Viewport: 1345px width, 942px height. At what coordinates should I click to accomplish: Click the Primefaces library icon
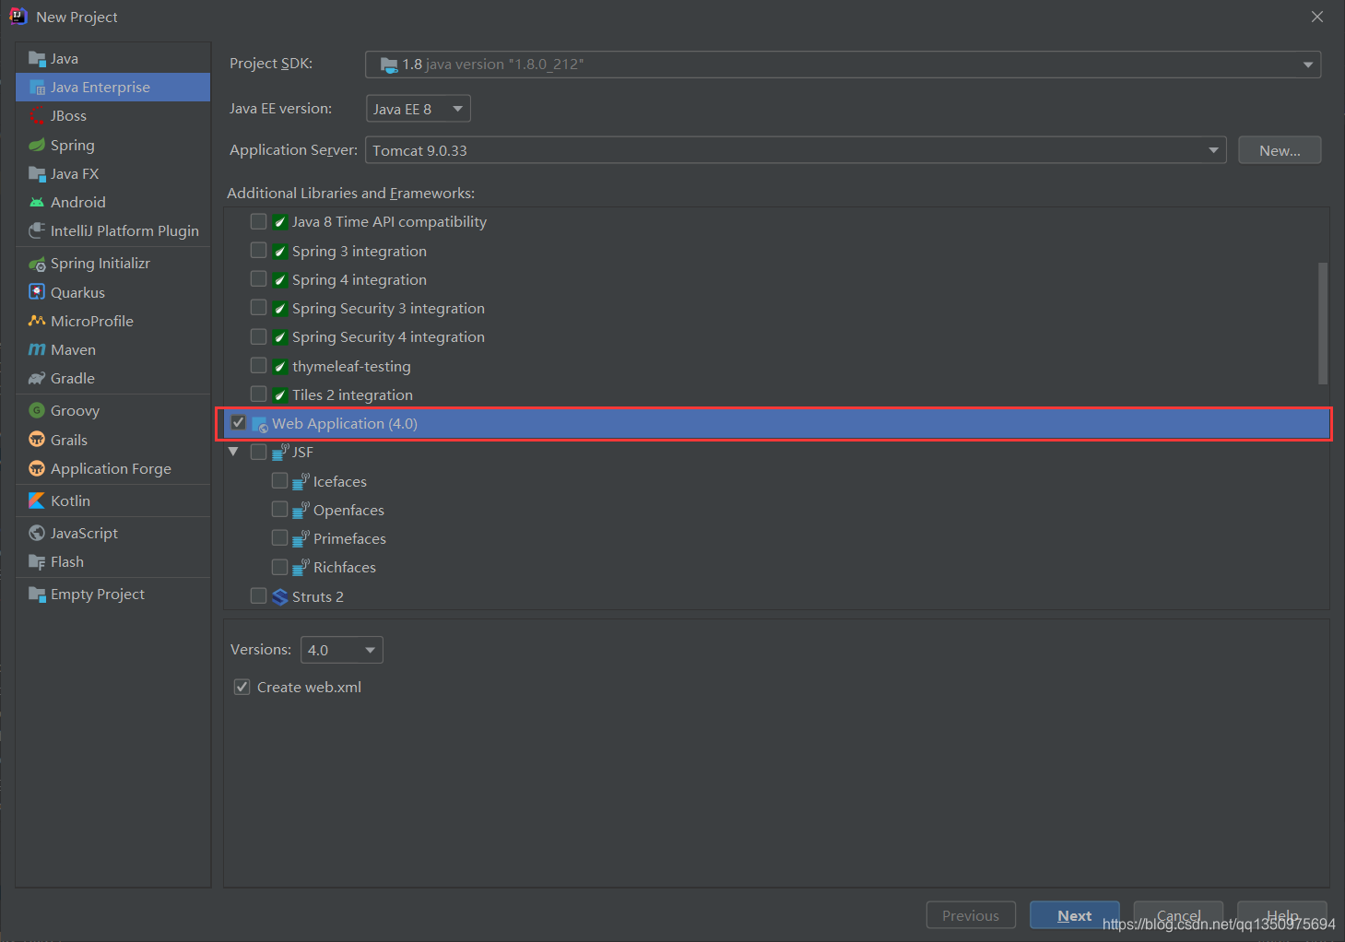pos(301,538)
